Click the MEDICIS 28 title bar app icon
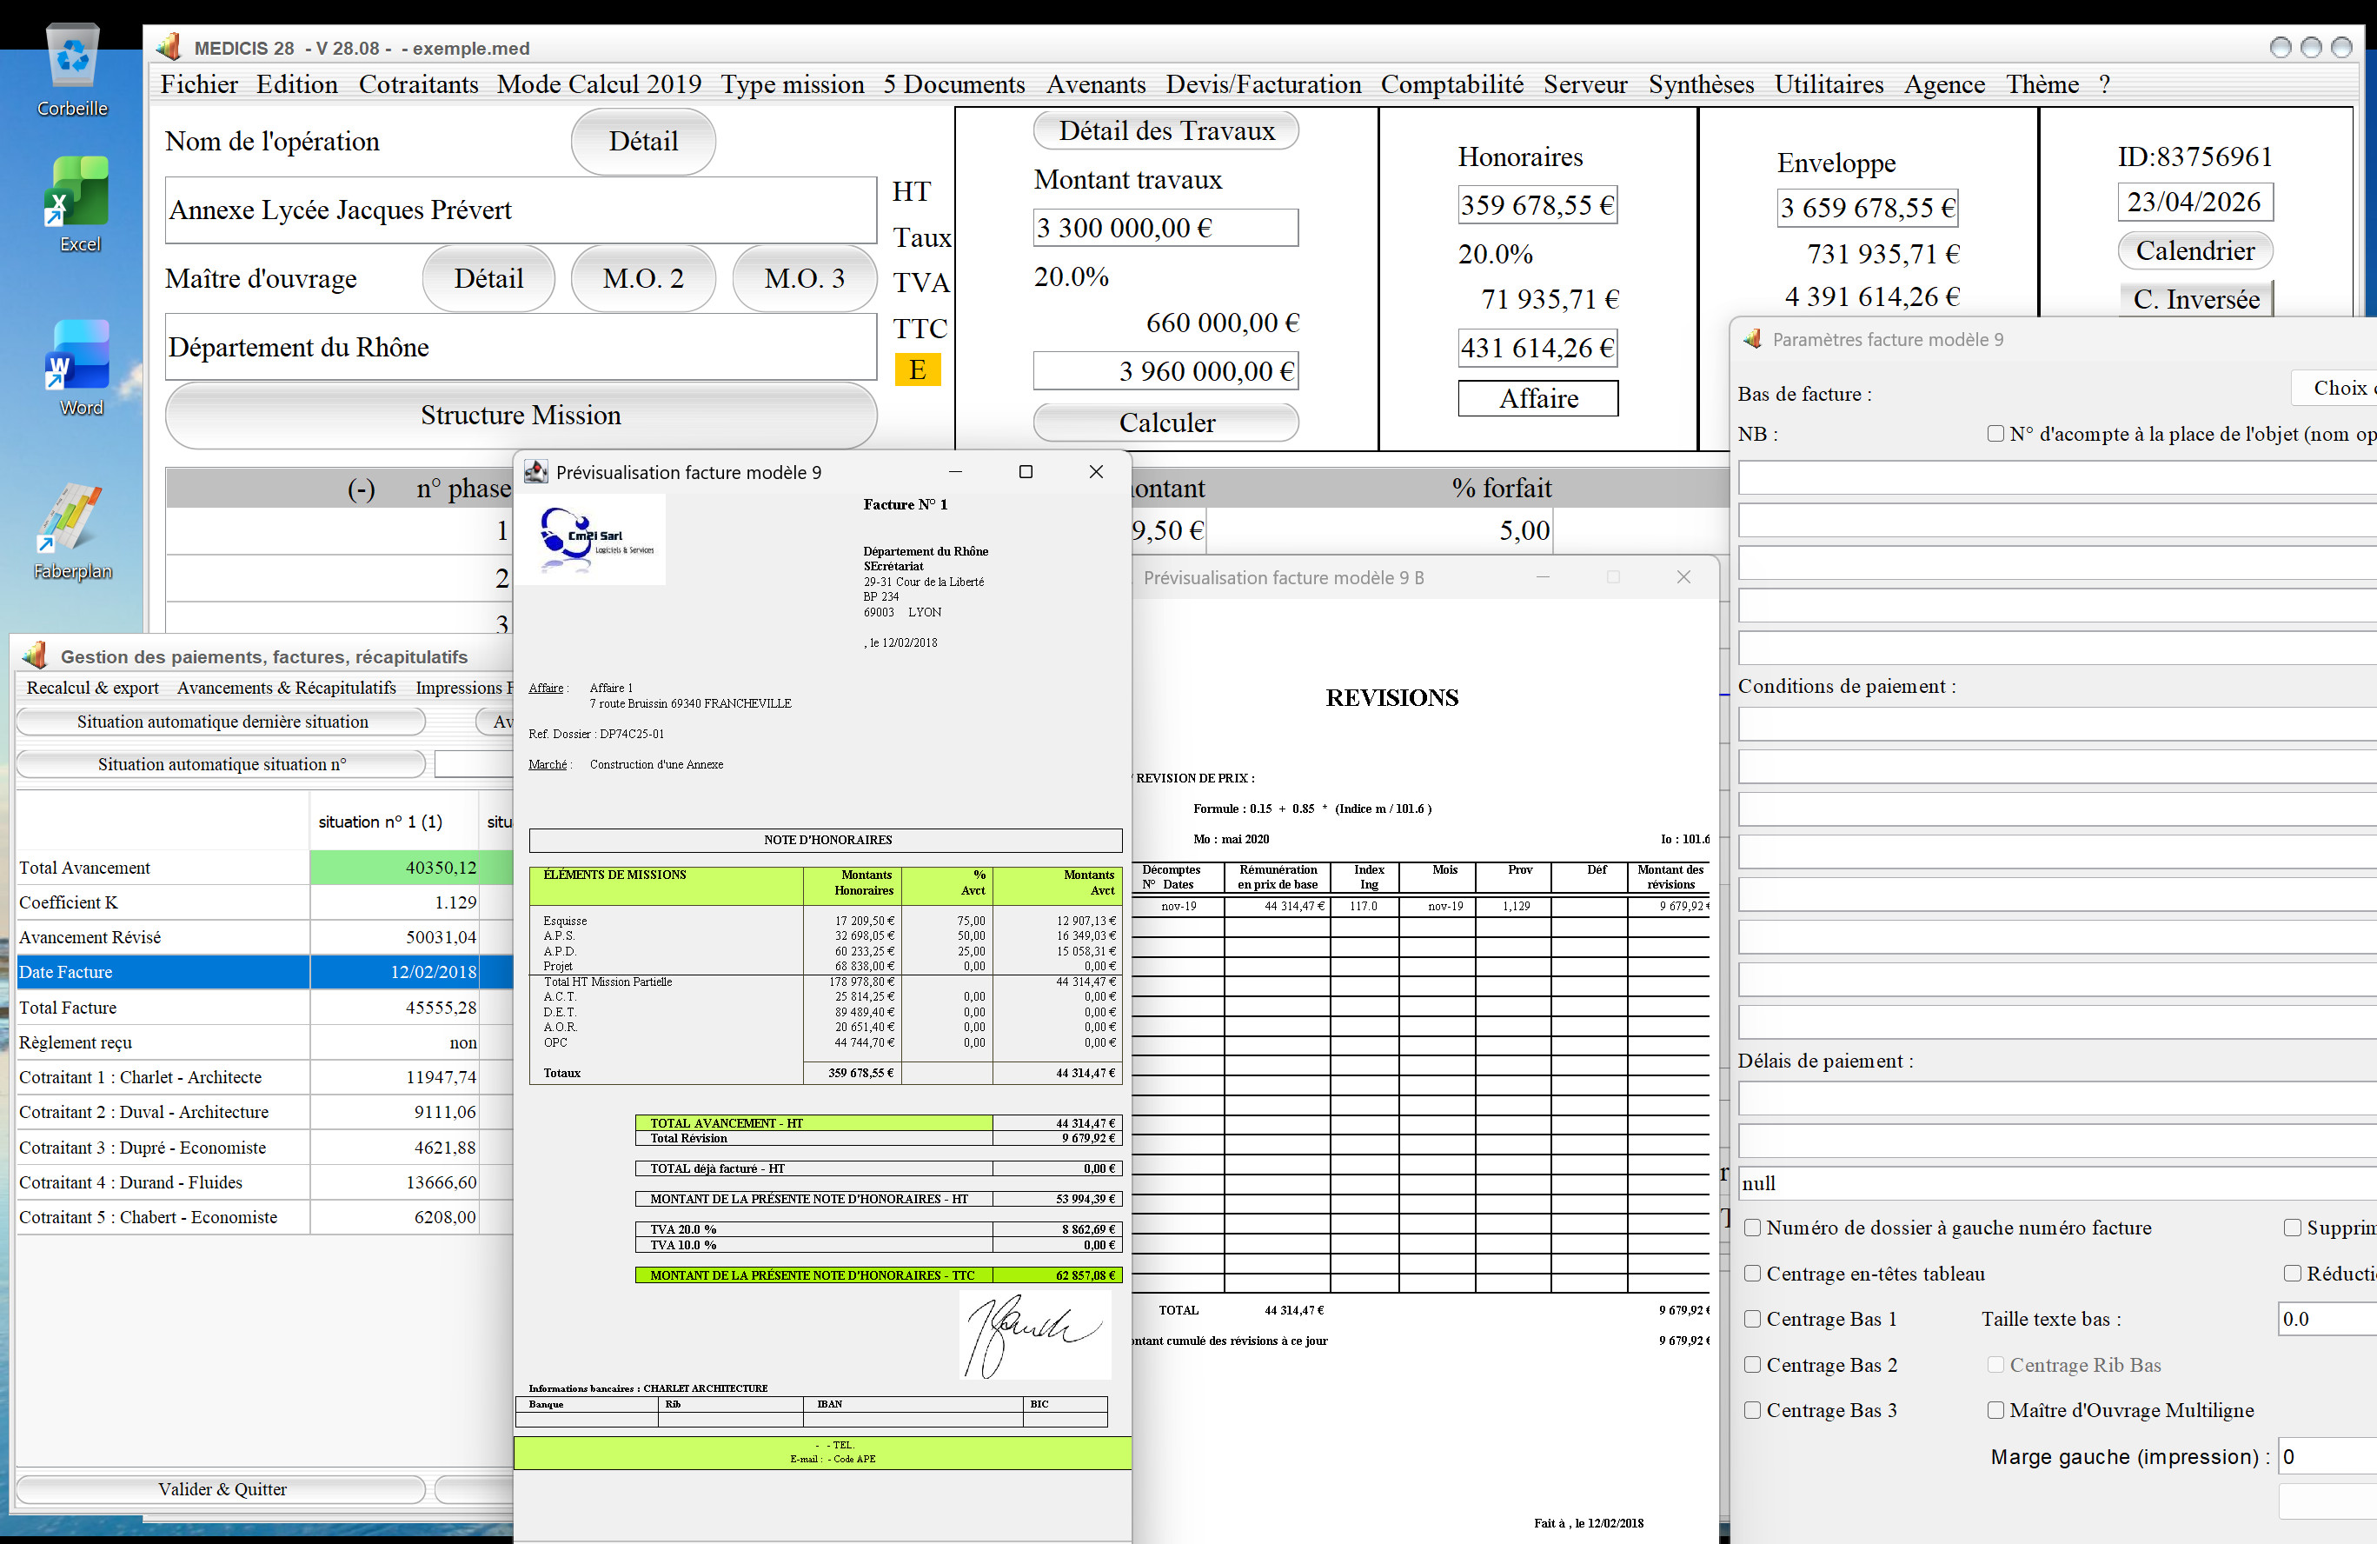This screenshot has height=1544, width=2377. (169, 47)
